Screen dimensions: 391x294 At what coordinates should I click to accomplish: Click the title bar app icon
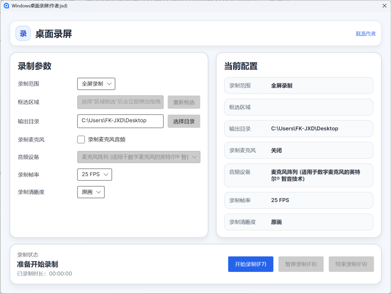tap(6, 6)
